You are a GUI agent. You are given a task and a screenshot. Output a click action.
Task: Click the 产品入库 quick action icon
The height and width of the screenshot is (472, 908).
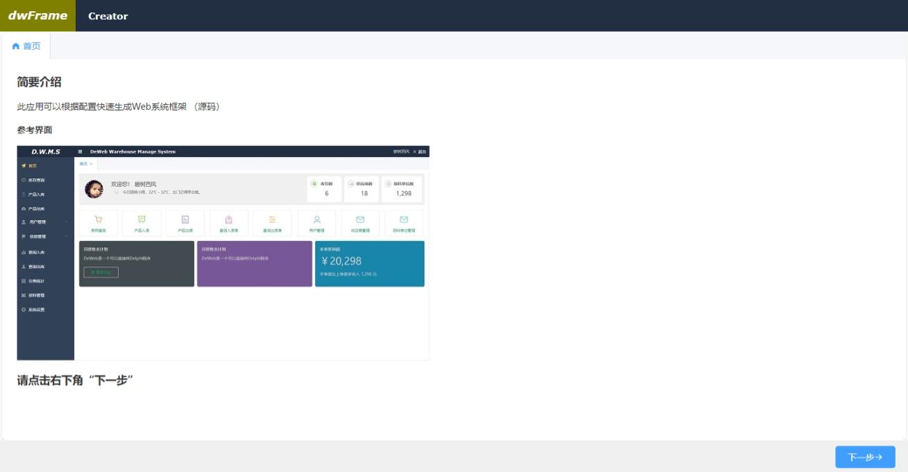[141, 219]
